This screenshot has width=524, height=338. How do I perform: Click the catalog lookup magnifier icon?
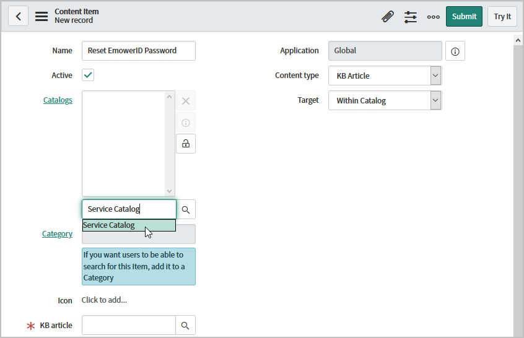(x=186, y=210)
